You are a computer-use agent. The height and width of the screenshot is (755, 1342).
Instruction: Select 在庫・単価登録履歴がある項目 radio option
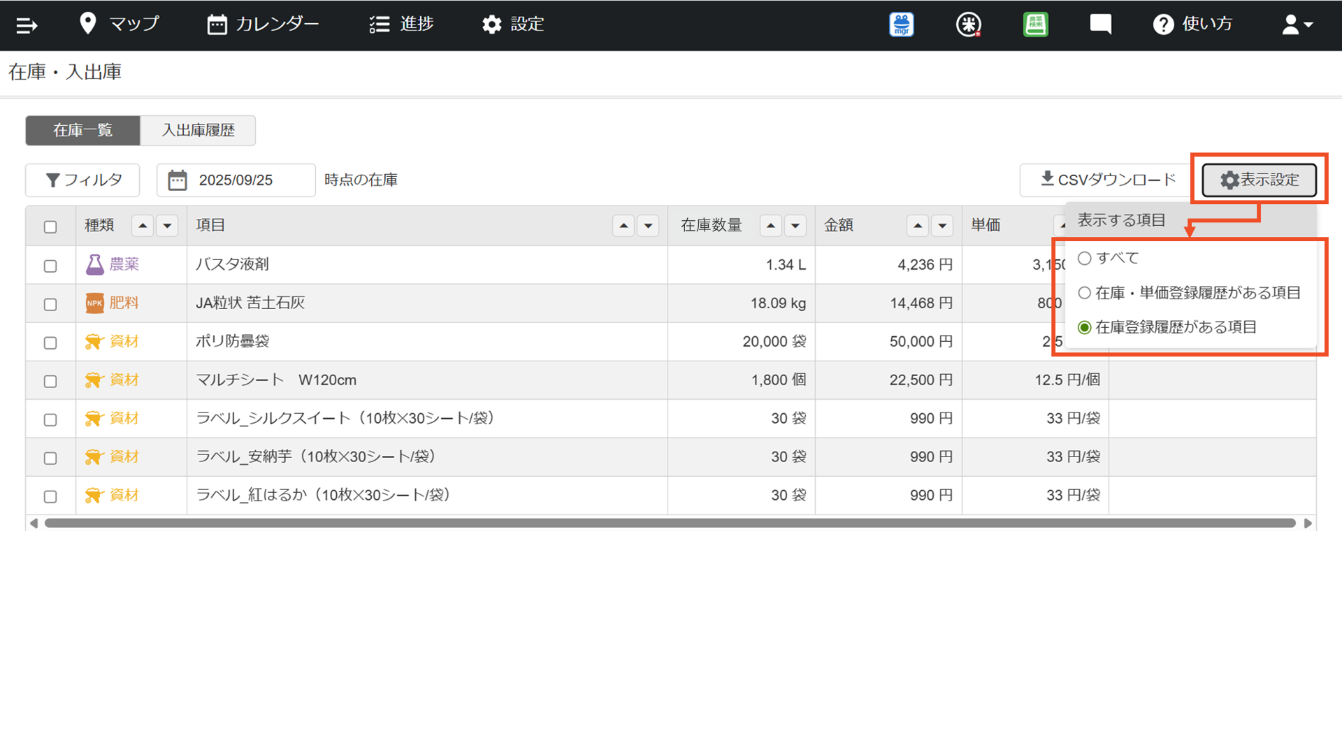pos(1084,293)
